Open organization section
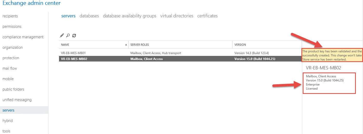Screen dimensions: 363x134 click(13, 47)
